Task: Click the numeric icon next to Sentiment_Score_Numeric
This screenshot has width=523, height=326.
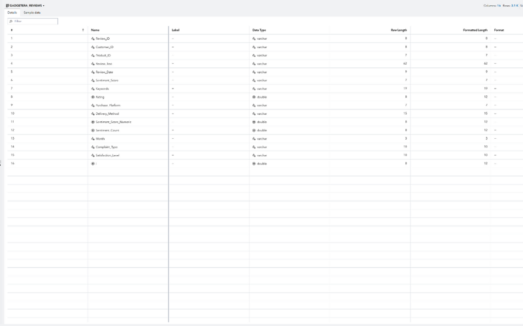Action: tap(93, 122)
